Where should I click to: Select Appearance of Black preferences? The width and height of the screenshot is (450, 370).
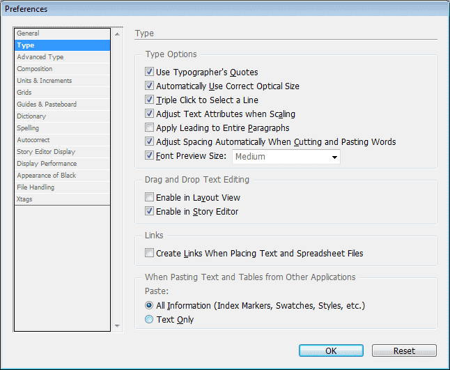pos(62,176)
